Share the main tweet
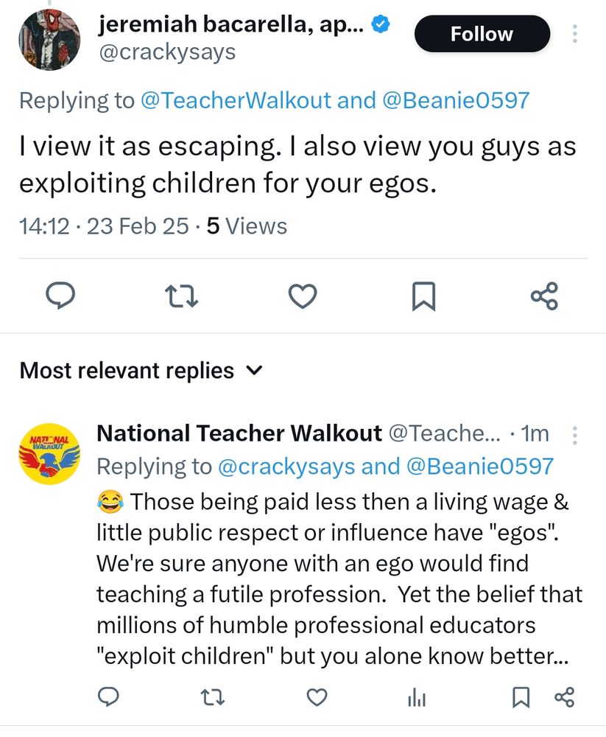 pos(544,296)
